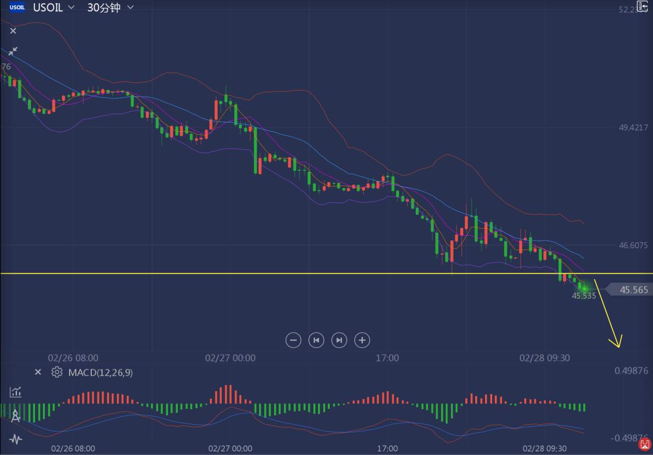Click the 46.6075 price axis label
This screenshot has height=455, width=653.
click(x=633, y=246)
